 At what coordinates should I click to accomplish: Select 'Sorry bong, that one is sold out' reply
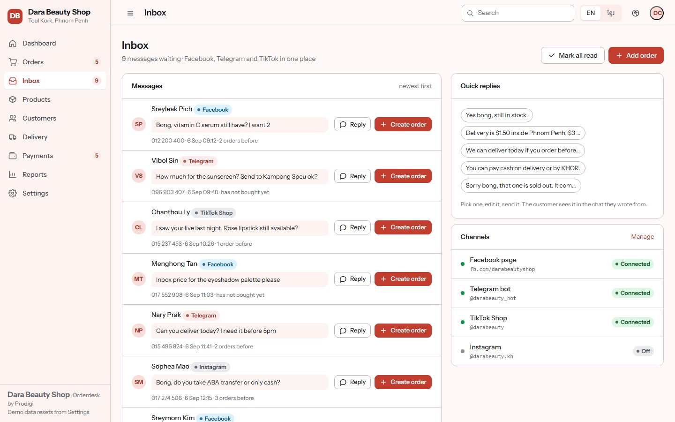(521, 186)
